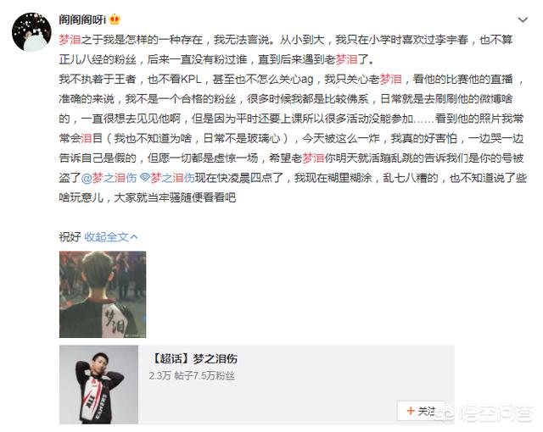Click the plus icon on 关注 button

coord(411,411)
